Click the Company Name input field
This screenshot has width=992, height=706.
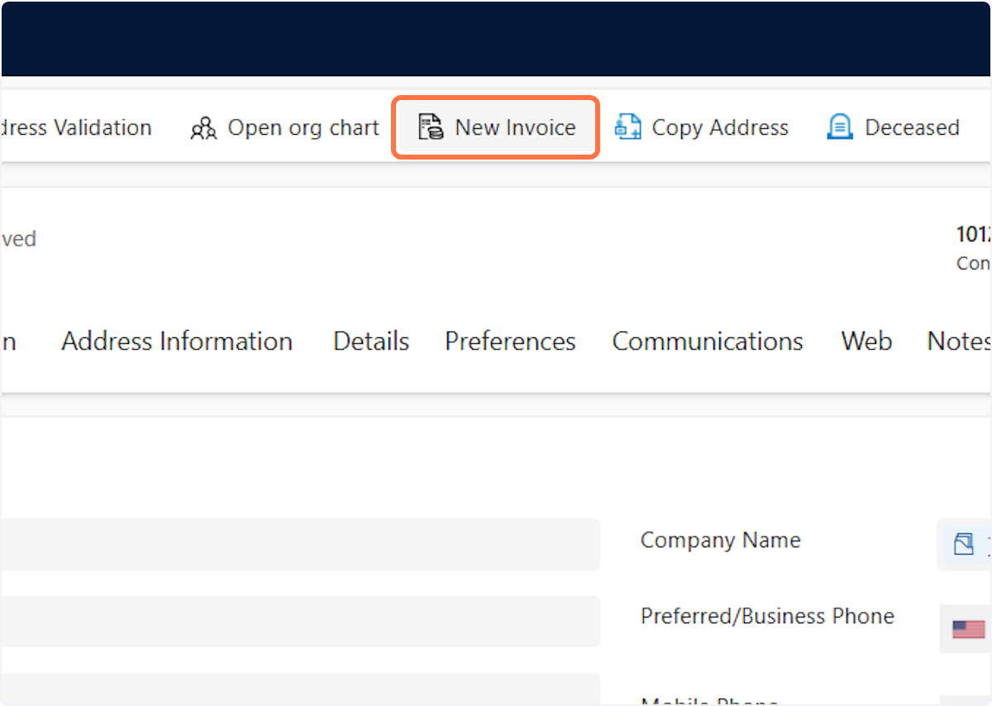[x=984, y=544]
